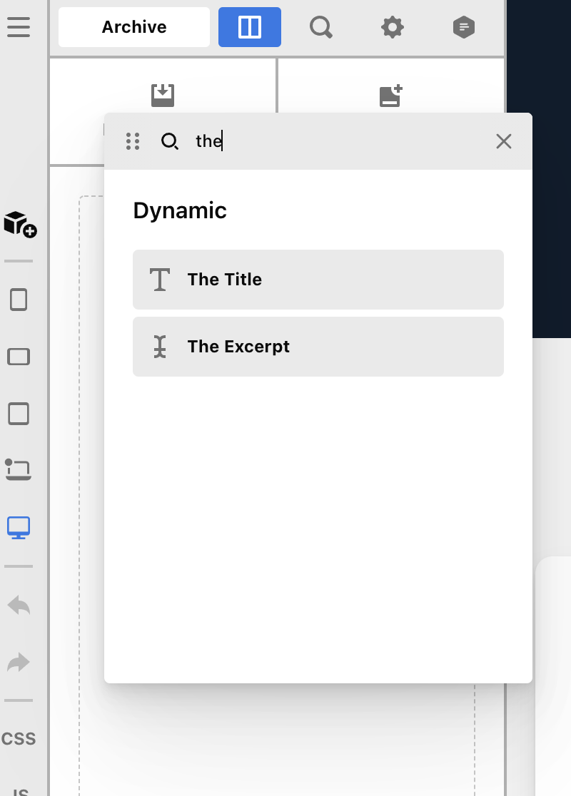Toggle the blue panel layout button
Viewport: 571px width, 796px height.
coord(250,27)
